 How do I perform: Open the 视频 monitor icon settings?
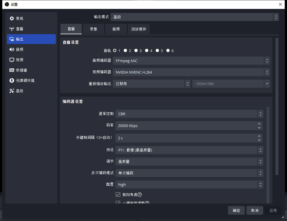(12, 60)
